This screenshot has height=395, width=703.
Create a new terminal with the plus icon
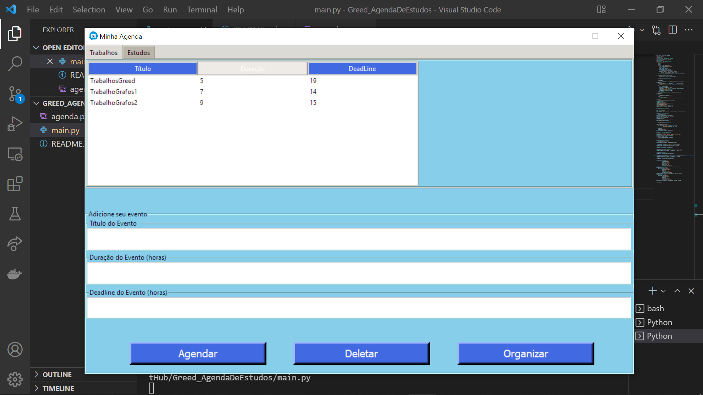[652, 291]
